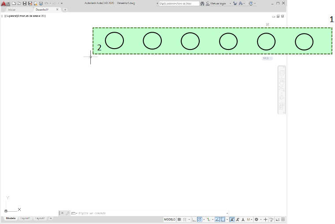Toggle Ortho mode in status bar

click(x=194, y=220)
